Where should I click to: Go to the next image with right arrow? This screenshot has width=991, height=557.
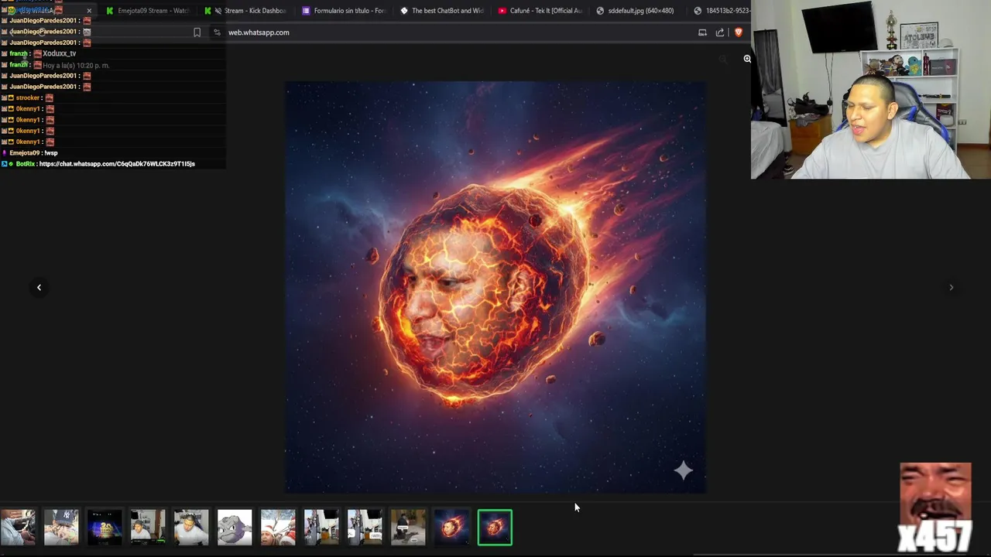[x=952, y=287]
